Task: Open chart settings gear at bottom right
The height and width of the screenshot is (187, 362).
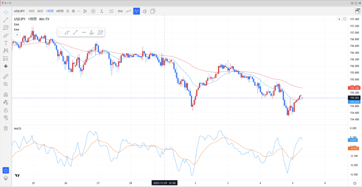Action: [355, 183]
